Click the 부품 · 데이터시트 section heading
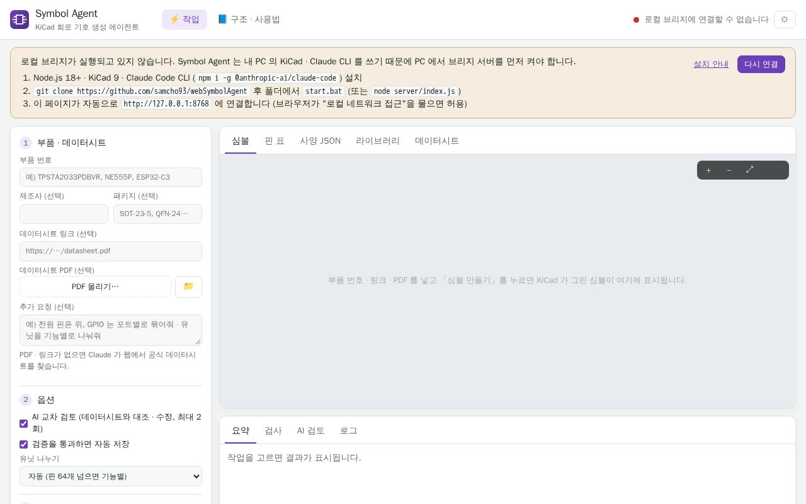The image size is (806, 504). [x=72, y=143]
